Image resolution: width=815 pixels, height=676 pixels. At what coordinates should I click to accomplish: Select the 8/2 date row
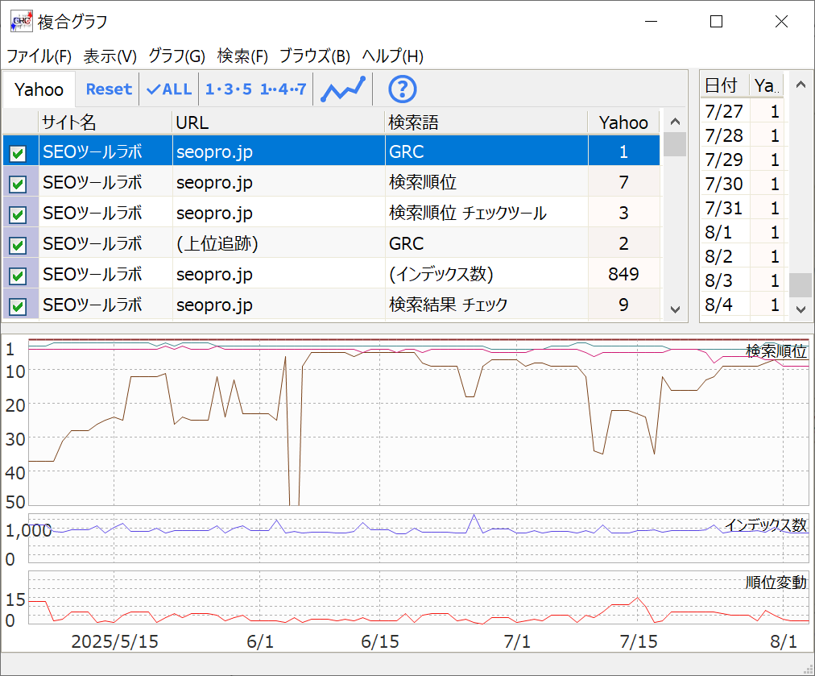(743, 256)
